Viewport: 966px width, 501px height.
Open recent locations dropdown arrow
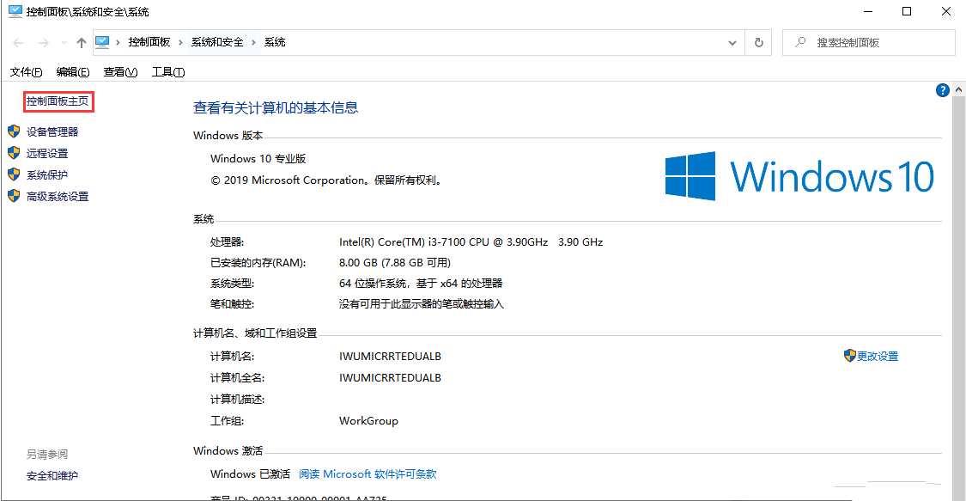[64, 42]
